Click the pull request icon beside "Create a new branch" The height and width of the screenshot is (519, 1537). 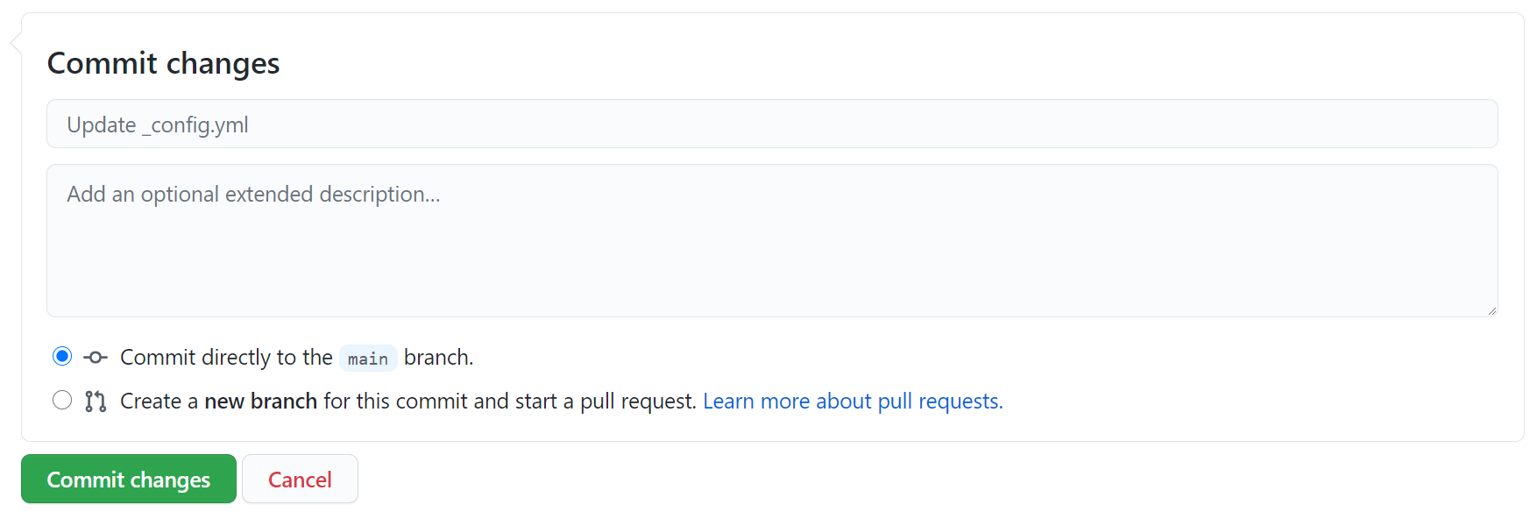96,402
